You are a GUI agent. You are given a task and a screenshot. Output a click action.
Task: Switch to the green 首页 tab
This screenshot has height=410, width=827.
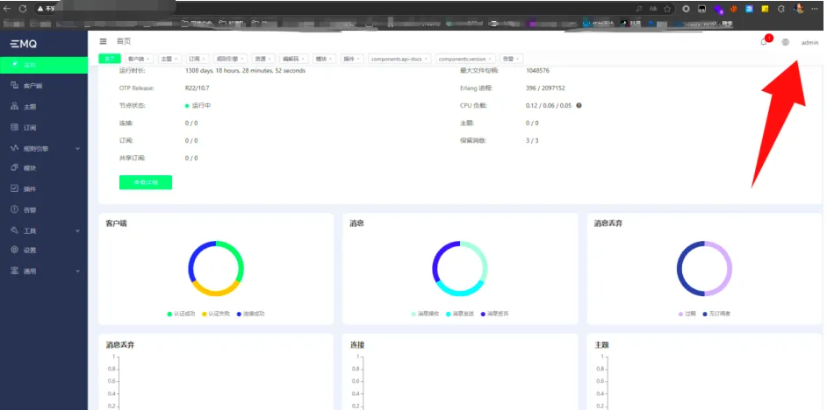coord(110,59)
